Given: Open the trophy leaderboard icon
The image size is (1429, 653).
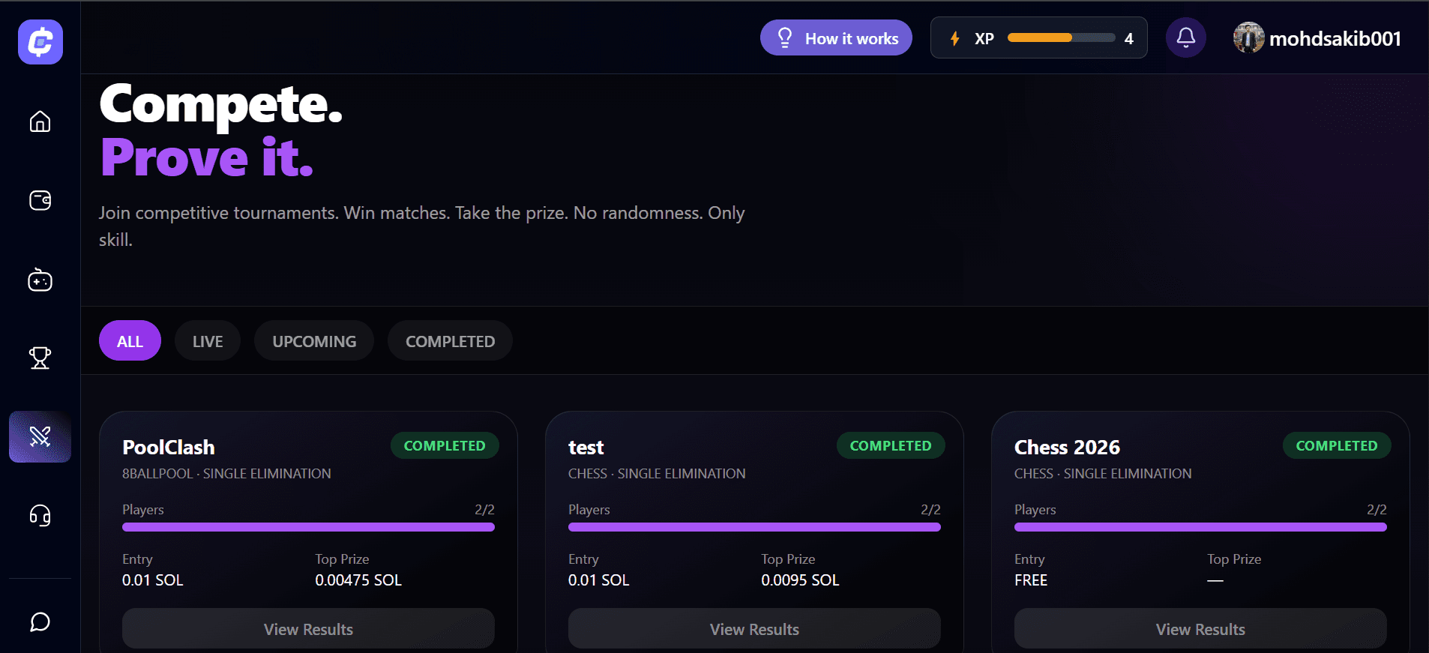Looking at the screenshot, I should pos(40,358).
